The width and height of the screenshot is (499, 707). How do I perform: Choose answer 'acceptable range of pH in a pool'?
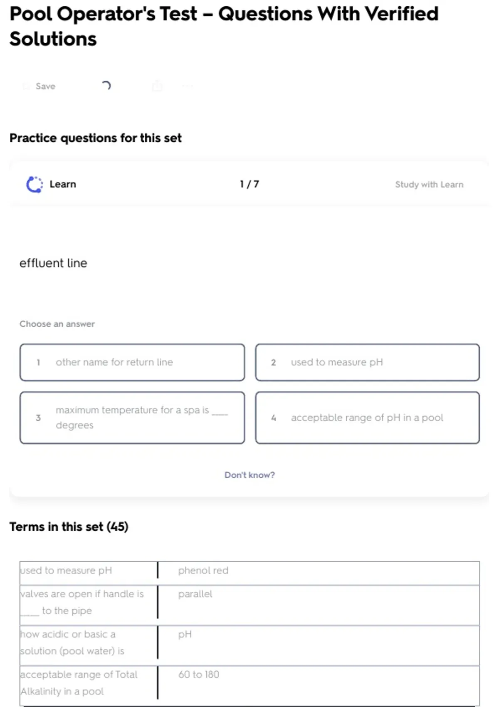coord(367,418)
